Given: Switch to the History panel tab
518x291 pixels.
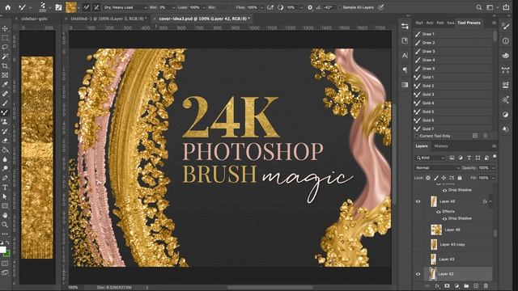Looking at the screenshot, I should coord(441,146).
